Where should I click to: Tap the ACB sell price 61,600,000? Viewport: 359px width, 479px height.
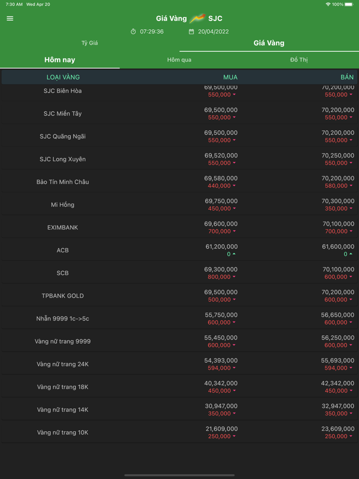point(338,247)
